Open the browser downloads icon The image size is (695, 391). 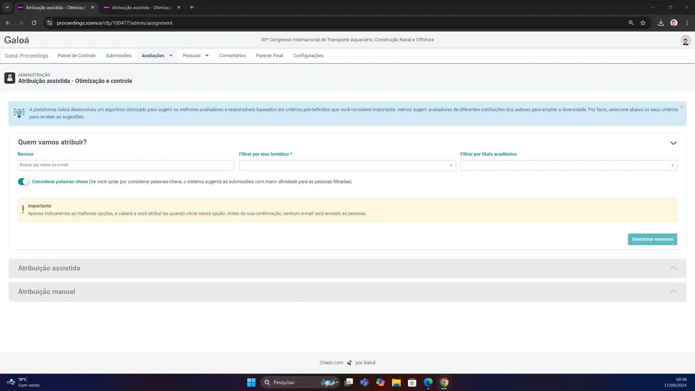point(661,23)
